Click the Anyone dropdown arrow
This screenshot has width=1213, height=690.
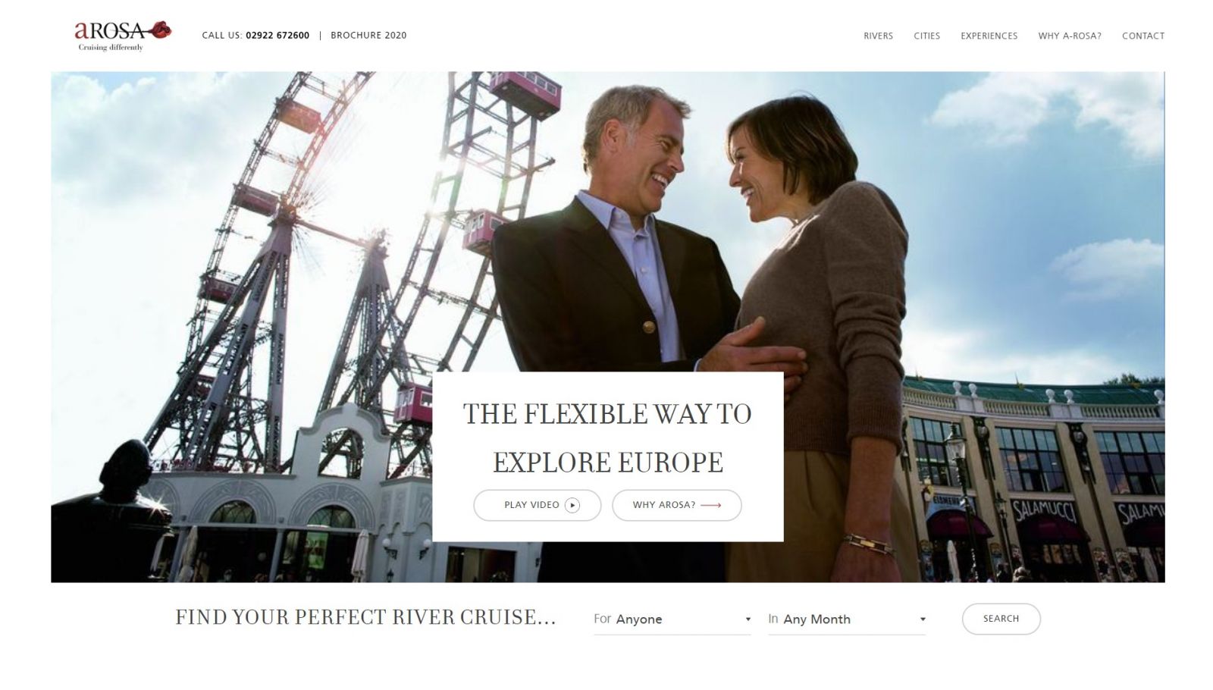[748, 619]
